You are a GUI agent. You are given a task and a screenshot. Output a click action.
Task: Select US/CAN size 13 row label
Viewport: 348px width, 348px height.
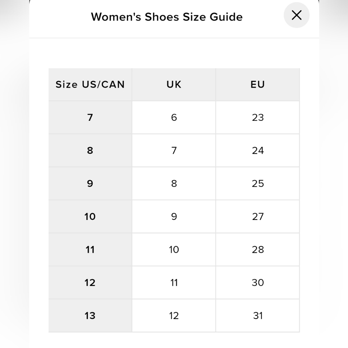[x=90, y=316]
